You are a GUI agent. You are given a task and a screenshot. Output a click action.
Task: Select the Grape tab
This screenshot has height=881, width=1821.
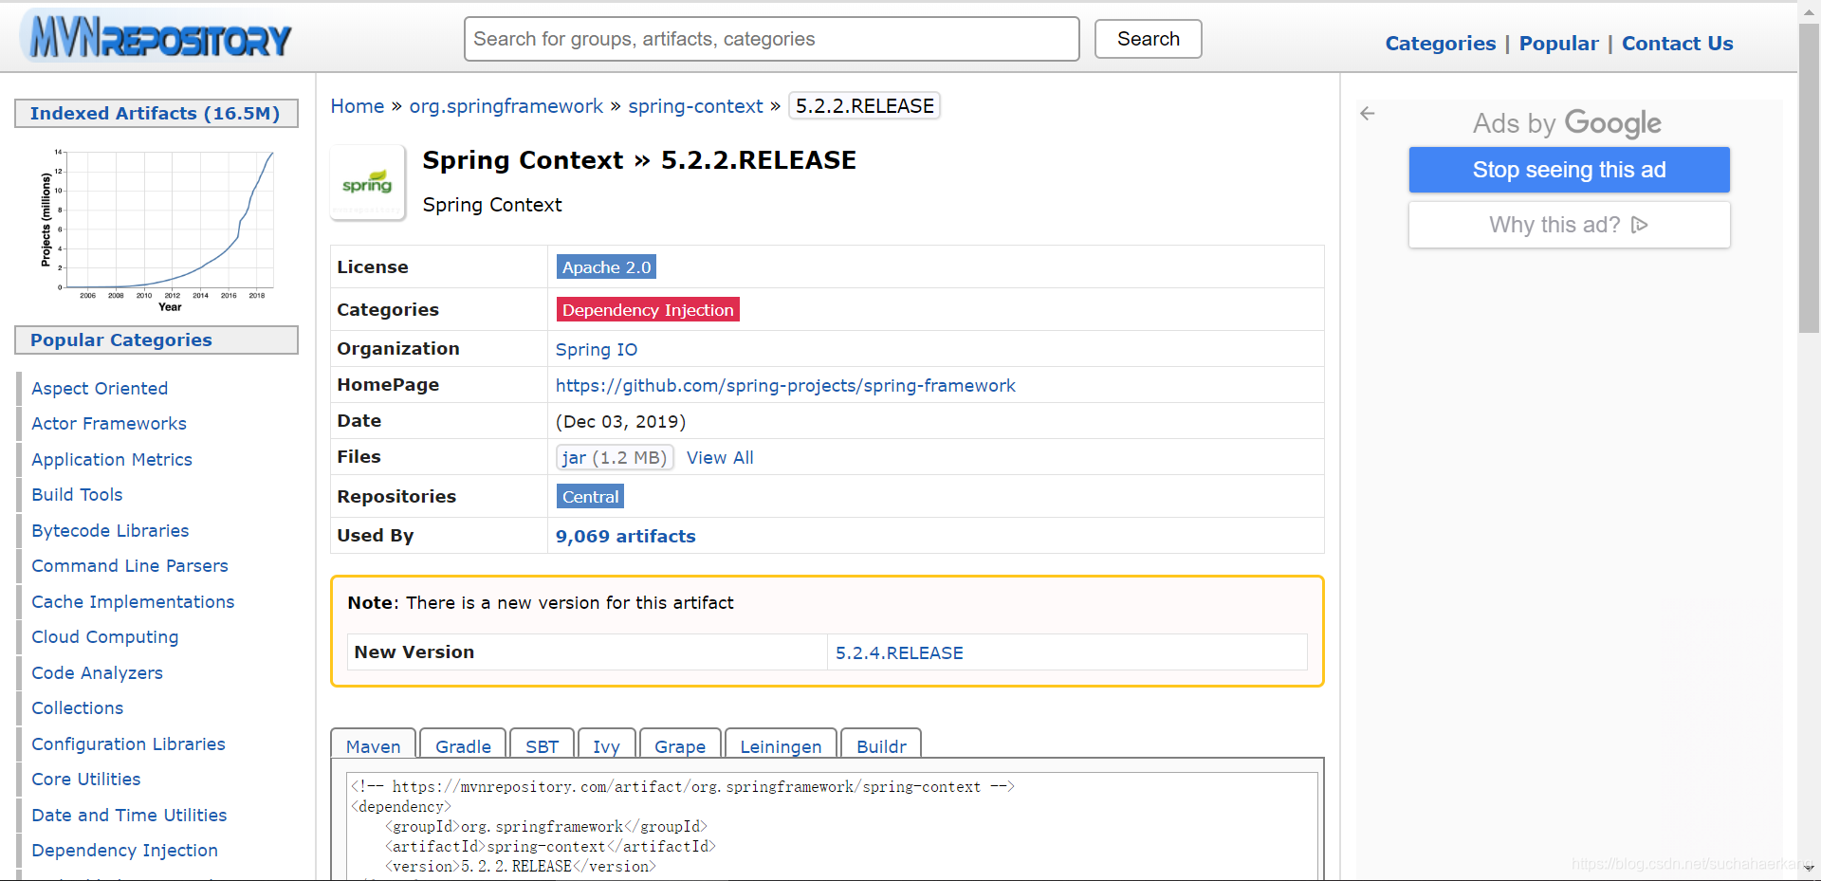point(680,745)
